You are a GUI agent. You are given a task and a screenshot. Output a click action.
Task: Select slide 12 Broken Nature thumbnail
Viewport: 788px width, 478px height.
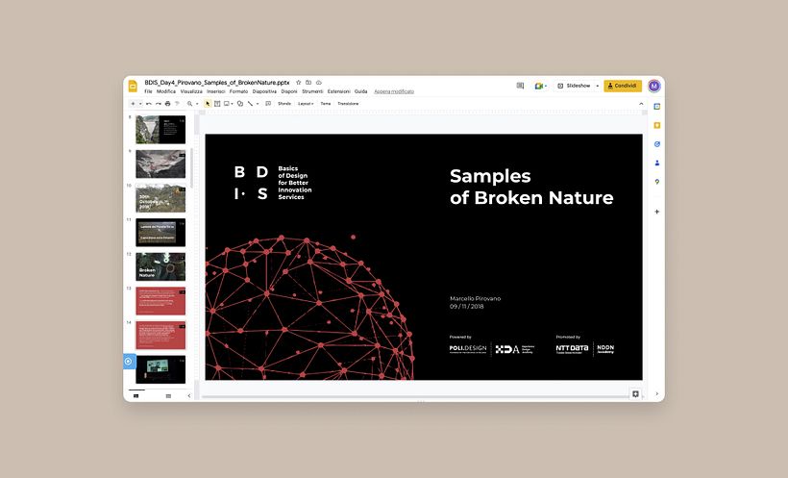pyautogui.click(x=160, y=266)
